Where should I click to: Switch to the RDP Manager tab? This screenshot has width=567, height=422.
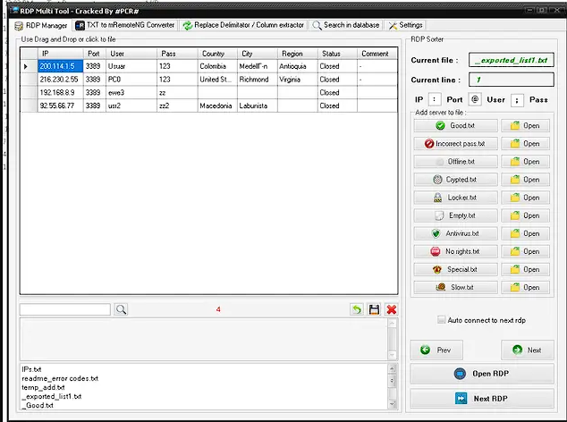pos(41,26)
